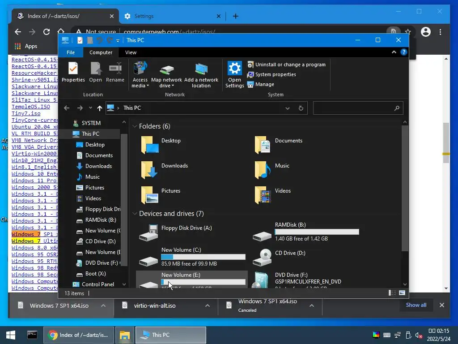Click Uninstall or change a program
Viewport: 458px width, 344px height.
(286, 64)
